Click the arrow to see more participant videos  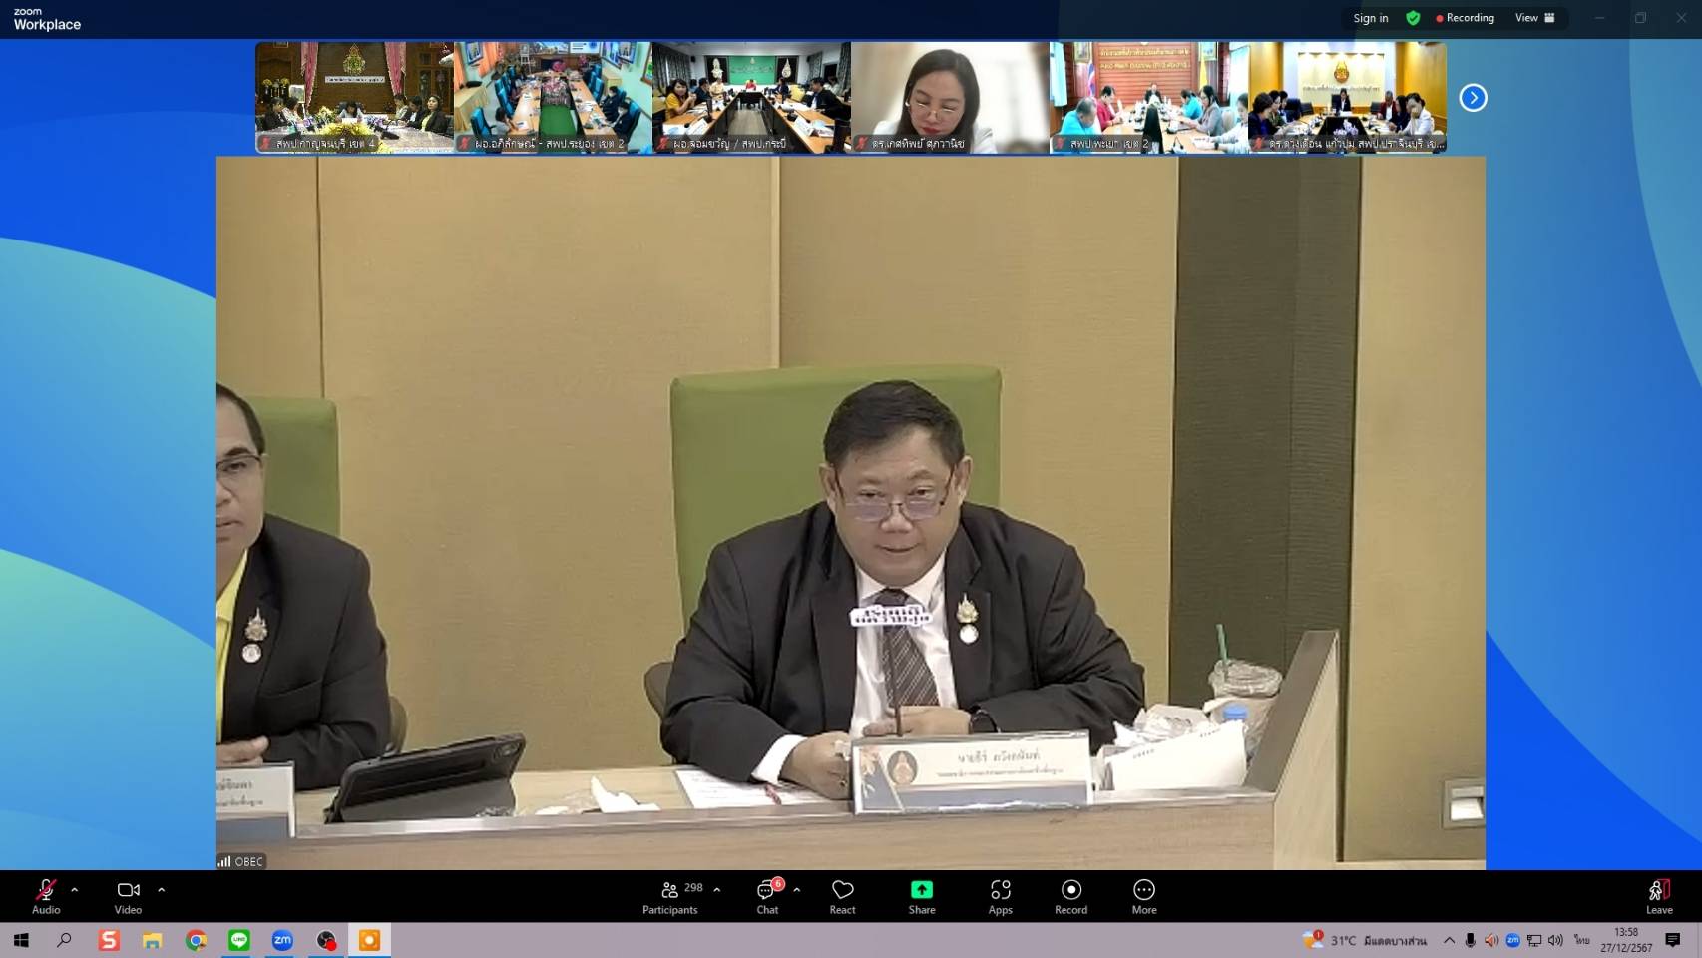(x=1474, y=97)
